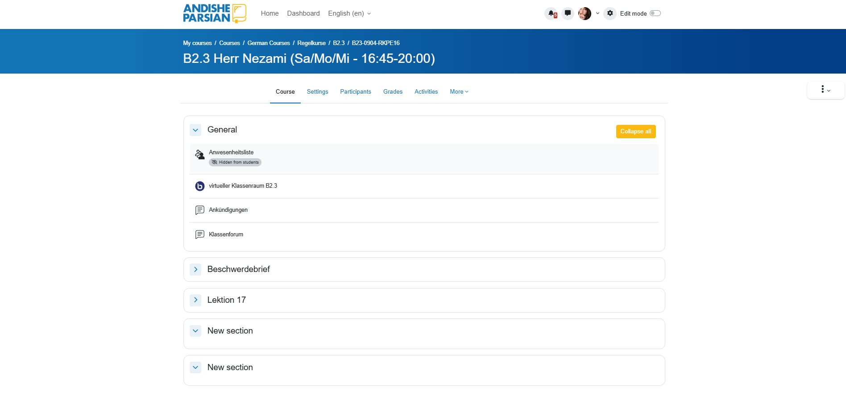Click the settings gear icon in header
The width and height of the screenshot is (846, 400).
(x=610, y=13)
